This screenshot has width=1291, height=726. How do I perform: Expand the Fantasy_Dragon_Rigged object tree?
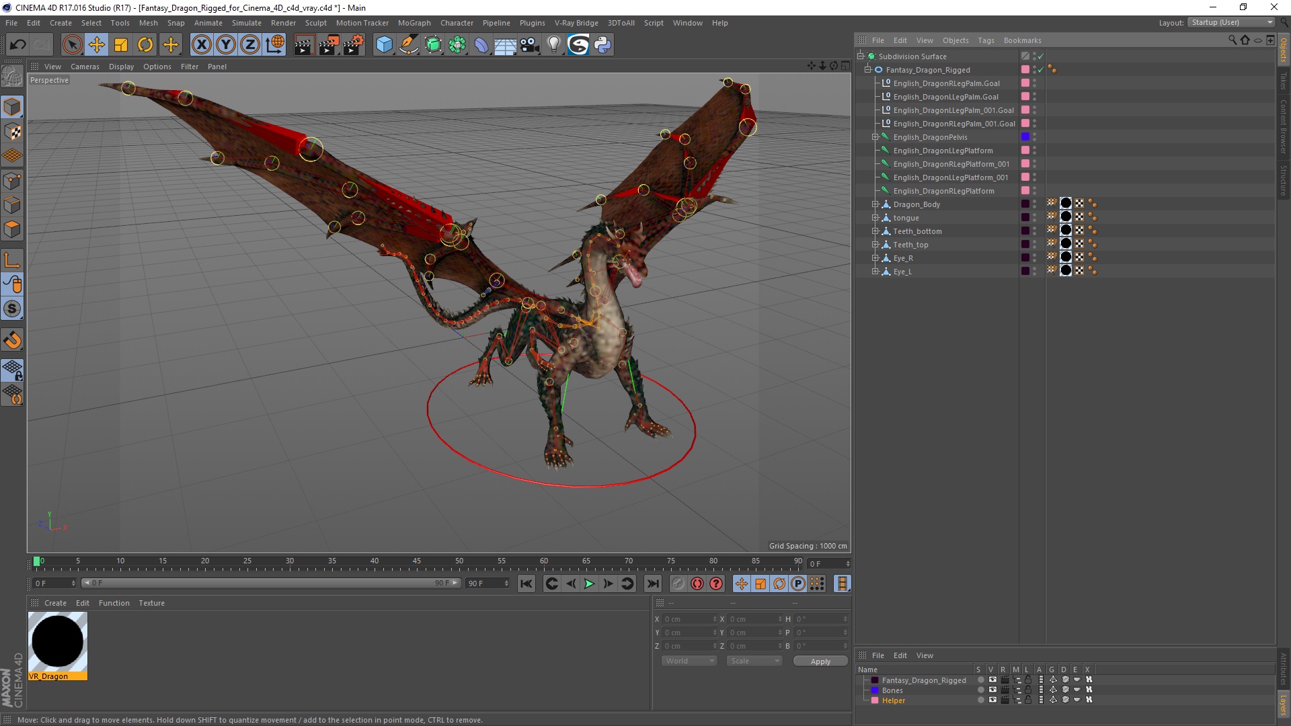pos(869,69)
